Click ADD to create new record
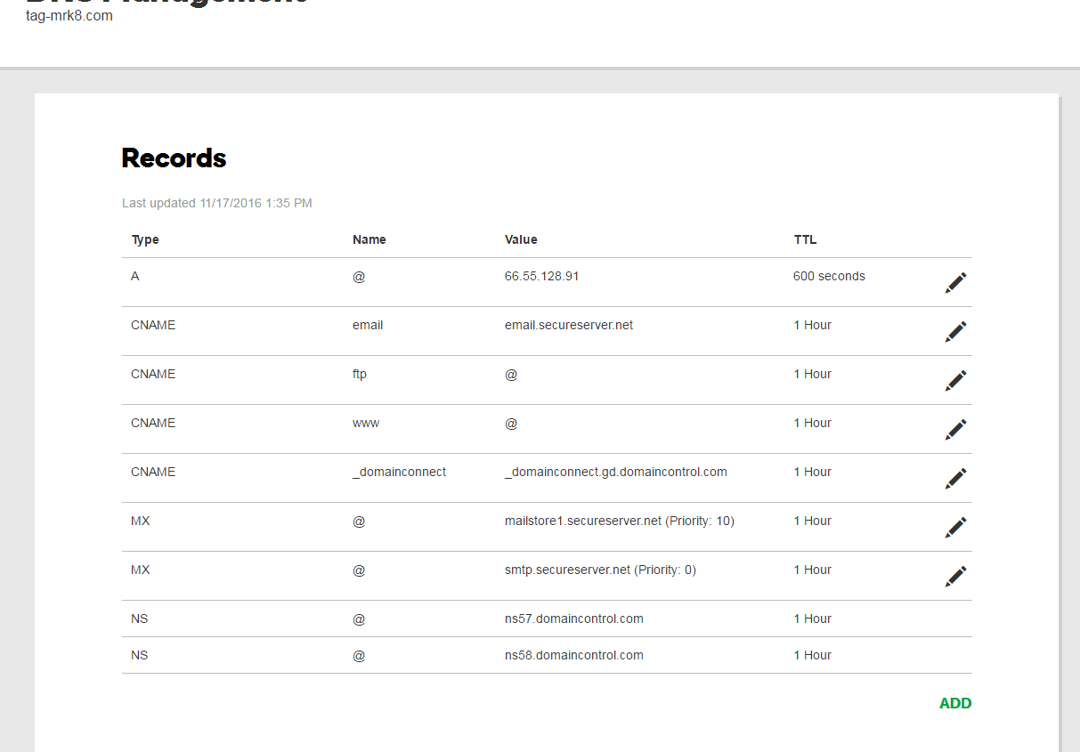The image size is (1080, 752). pos(954,703)
